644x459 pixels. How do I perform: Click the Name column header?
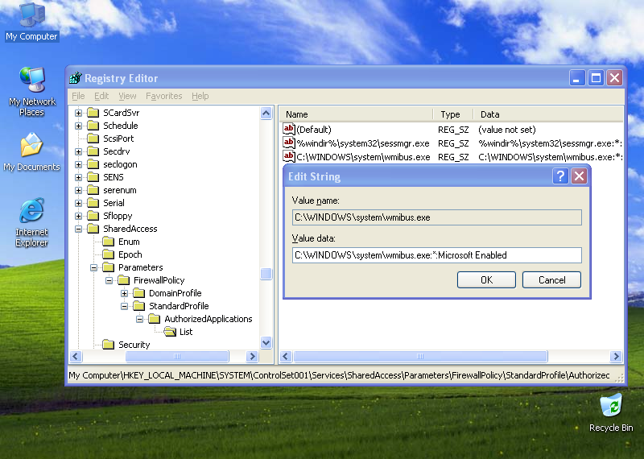(356, 114)
